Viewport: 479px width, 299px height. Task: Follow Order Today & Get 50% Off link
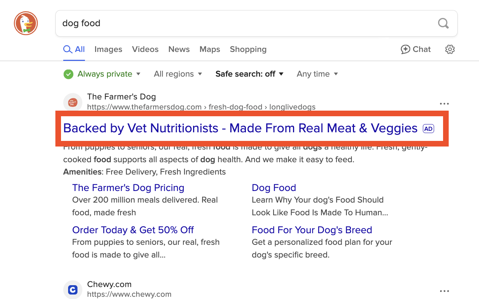[133, 230]
